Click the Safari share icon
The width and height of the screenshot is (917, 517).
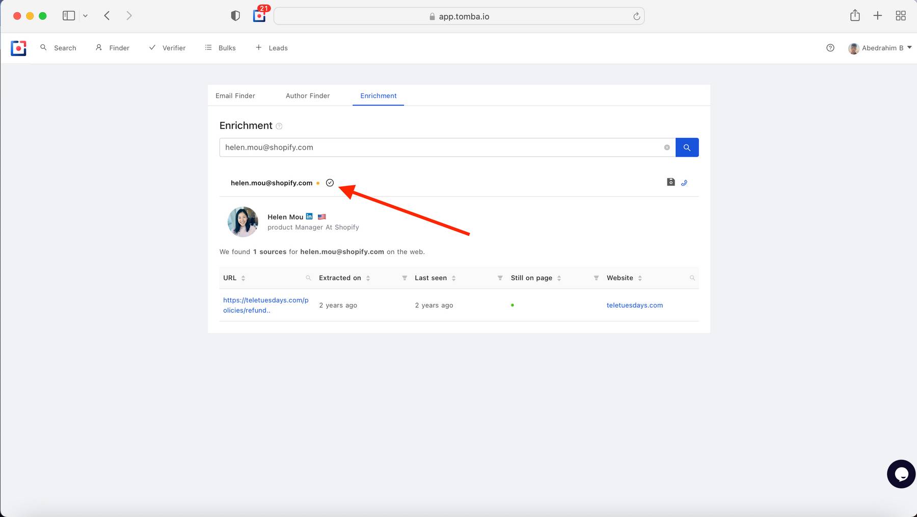pyautogui.click(x=855, y=16)
